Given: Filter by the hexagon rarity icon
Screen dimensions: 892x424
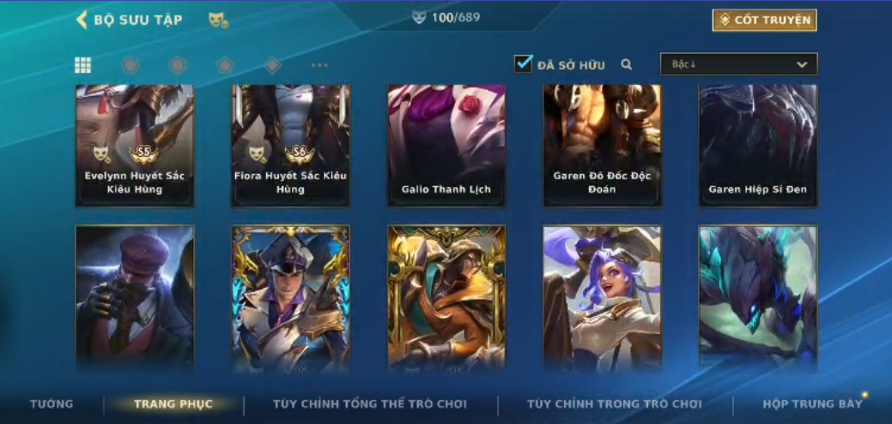Looking at the screenshot, I should tap(178, 65).
